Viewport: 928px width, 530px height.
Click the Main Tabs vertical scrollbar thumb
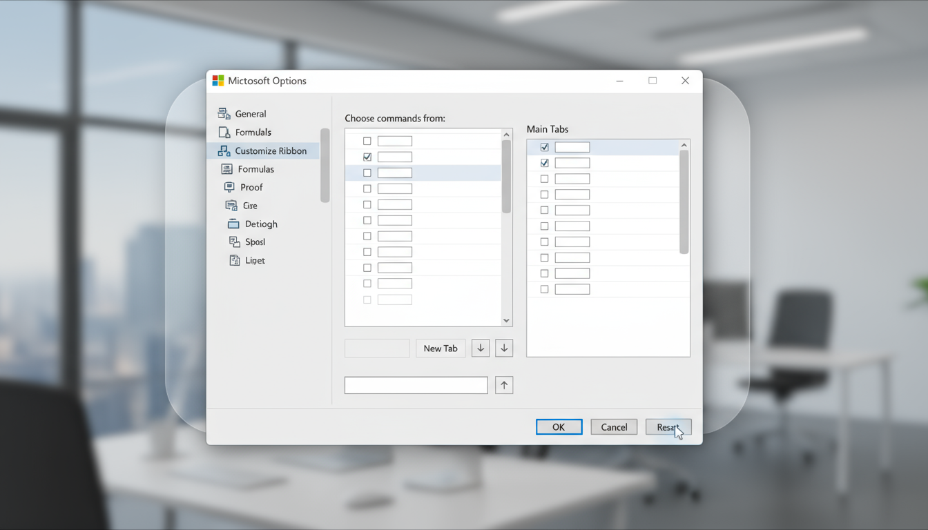click(684, 202)
